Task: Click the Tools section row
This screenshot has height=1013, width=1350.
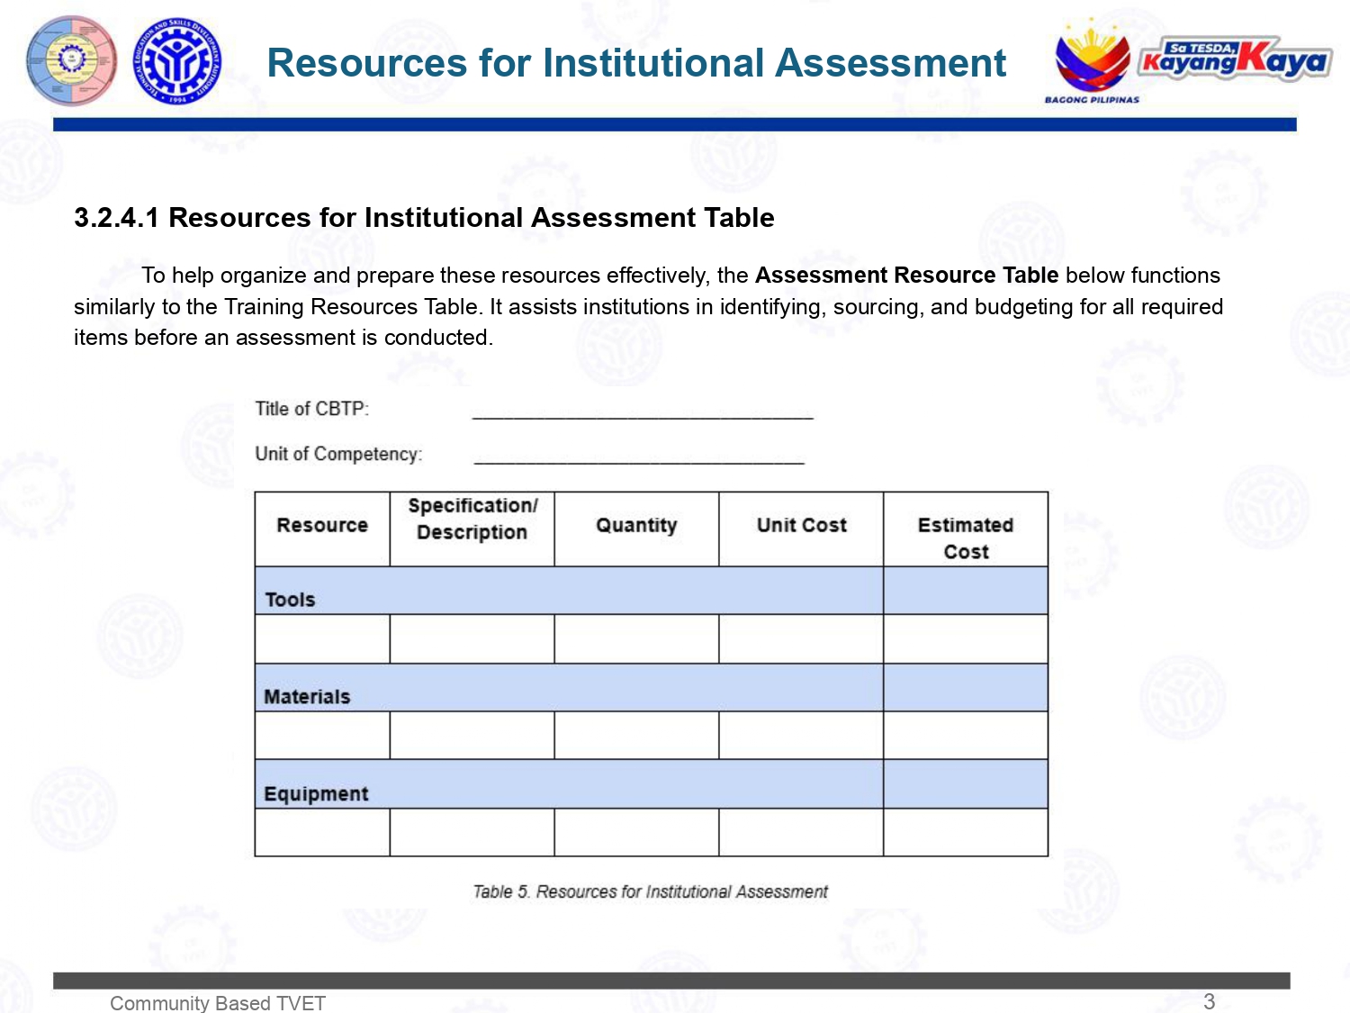Action: point(652,591)
